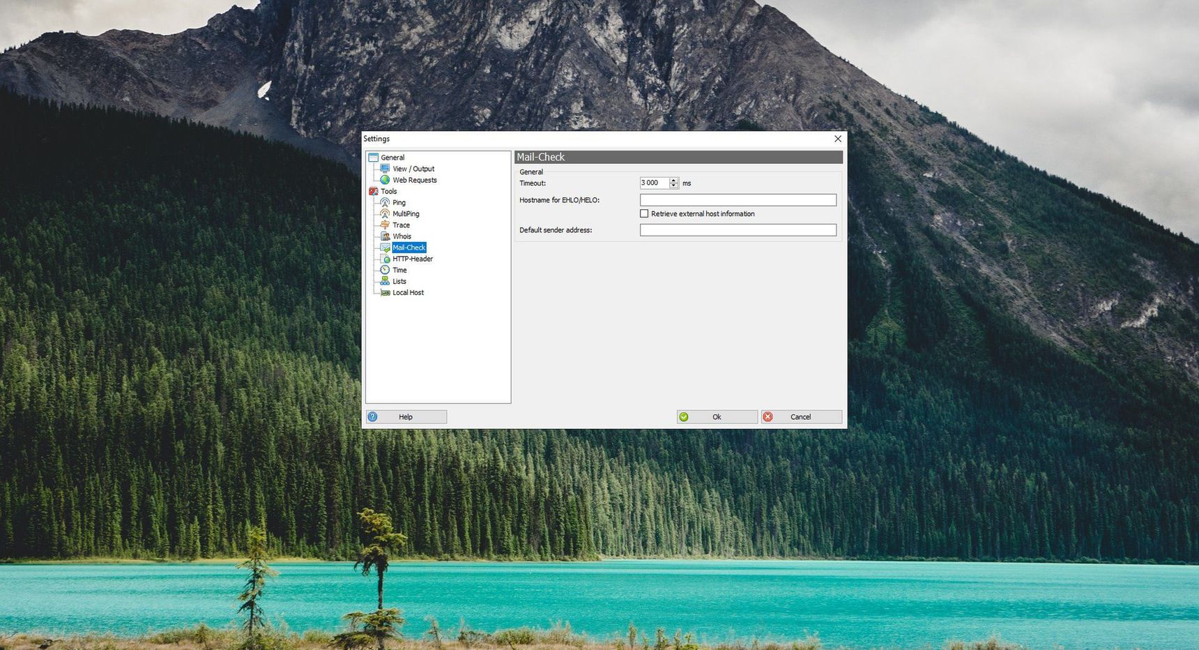Viewport: 1199px width, 650px height.
Task: Click the Mail-Check envelope icon
Action: (x=385, y=248)
